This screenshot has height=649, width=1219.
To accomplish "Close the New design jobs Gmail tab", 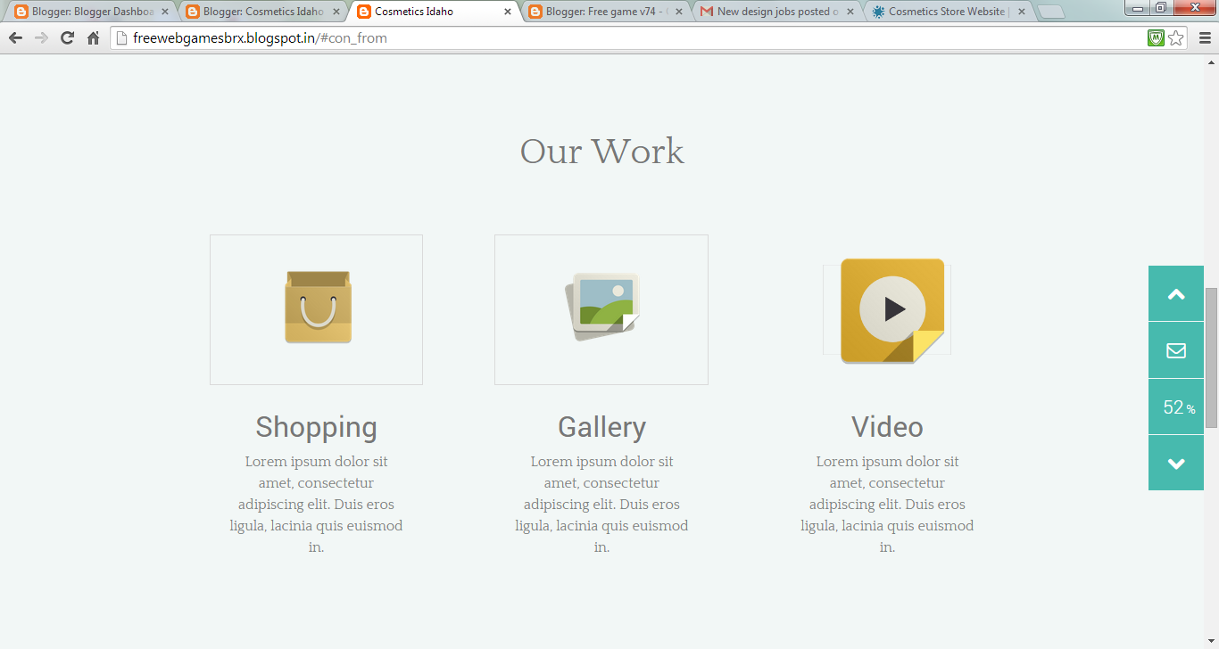I will 850,12.
